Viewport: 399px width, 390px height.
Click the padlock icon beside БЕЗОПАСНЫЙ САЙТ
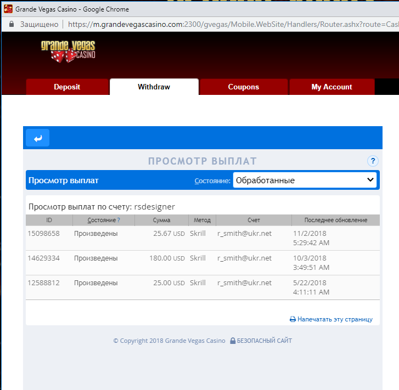point(233,341)
